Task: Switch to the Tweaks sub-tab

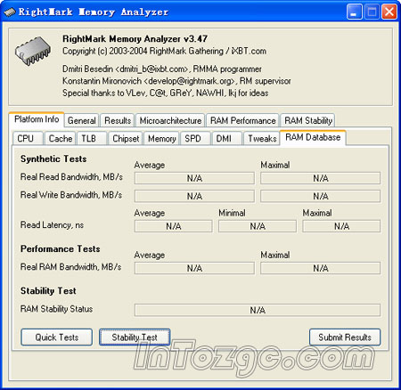Action: [262, 139]
